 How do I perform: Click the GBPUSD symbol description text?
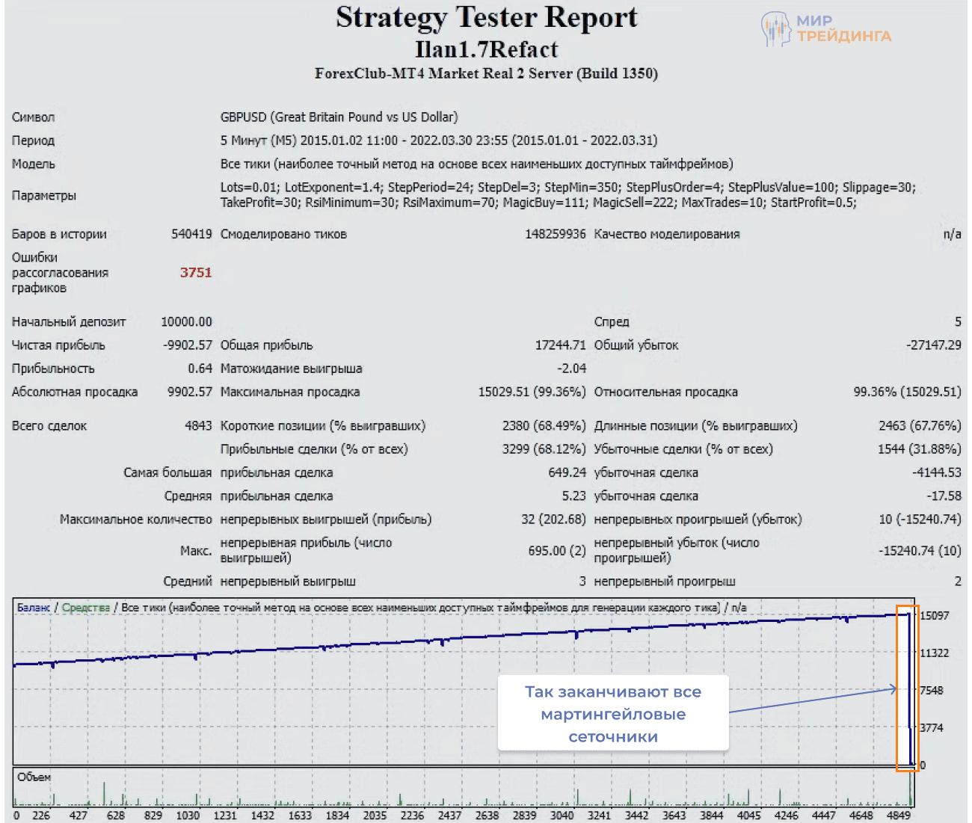pos(339,117)
